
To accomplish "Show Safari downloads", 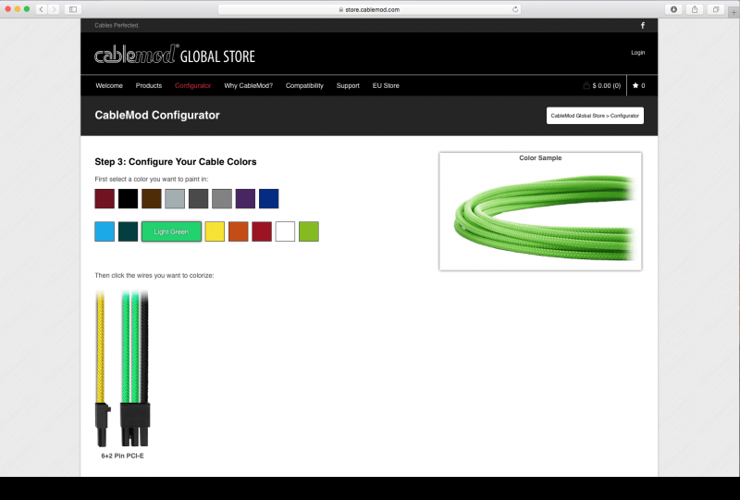I will 673,9.
